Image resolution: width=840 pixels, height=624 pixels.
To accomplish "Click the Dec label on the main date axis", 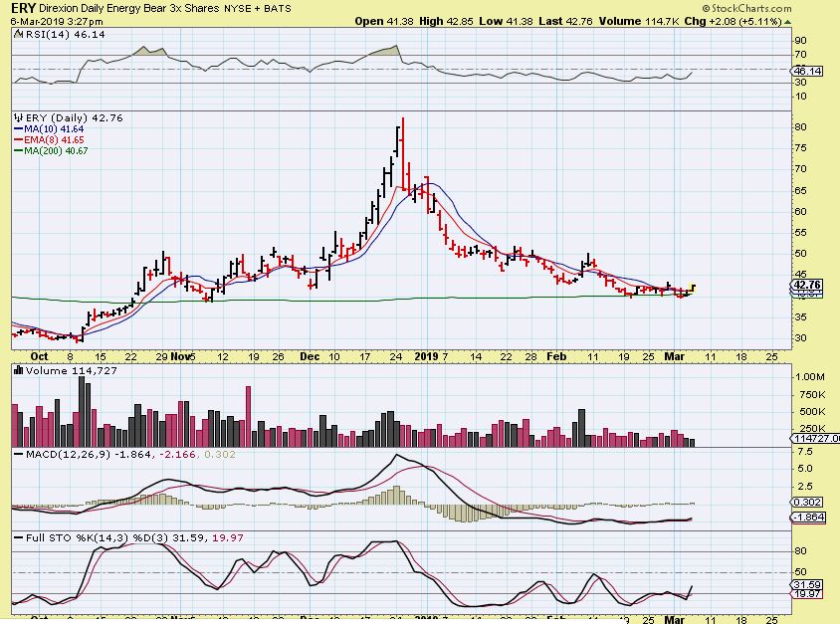I will [x=310, y=356].
